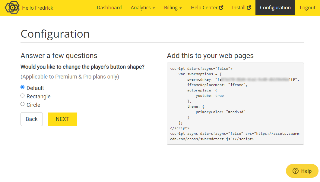Viewport: 320px width, 182px height.
Task: Choose the Rectangle button shape
Action: coord(22,96)
